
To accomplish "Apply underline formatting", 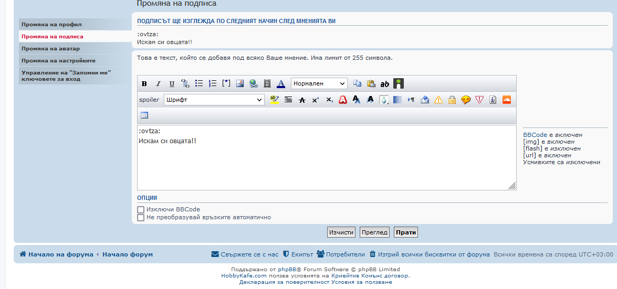I will [172, 83].
